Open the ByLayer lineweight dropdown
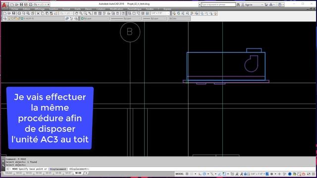This screenshot has height=178, width=317. pyautogui.click(x=154, y=19)
